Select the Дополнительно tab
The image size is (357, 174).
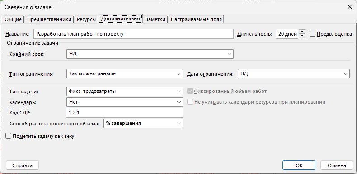point(121,18)
